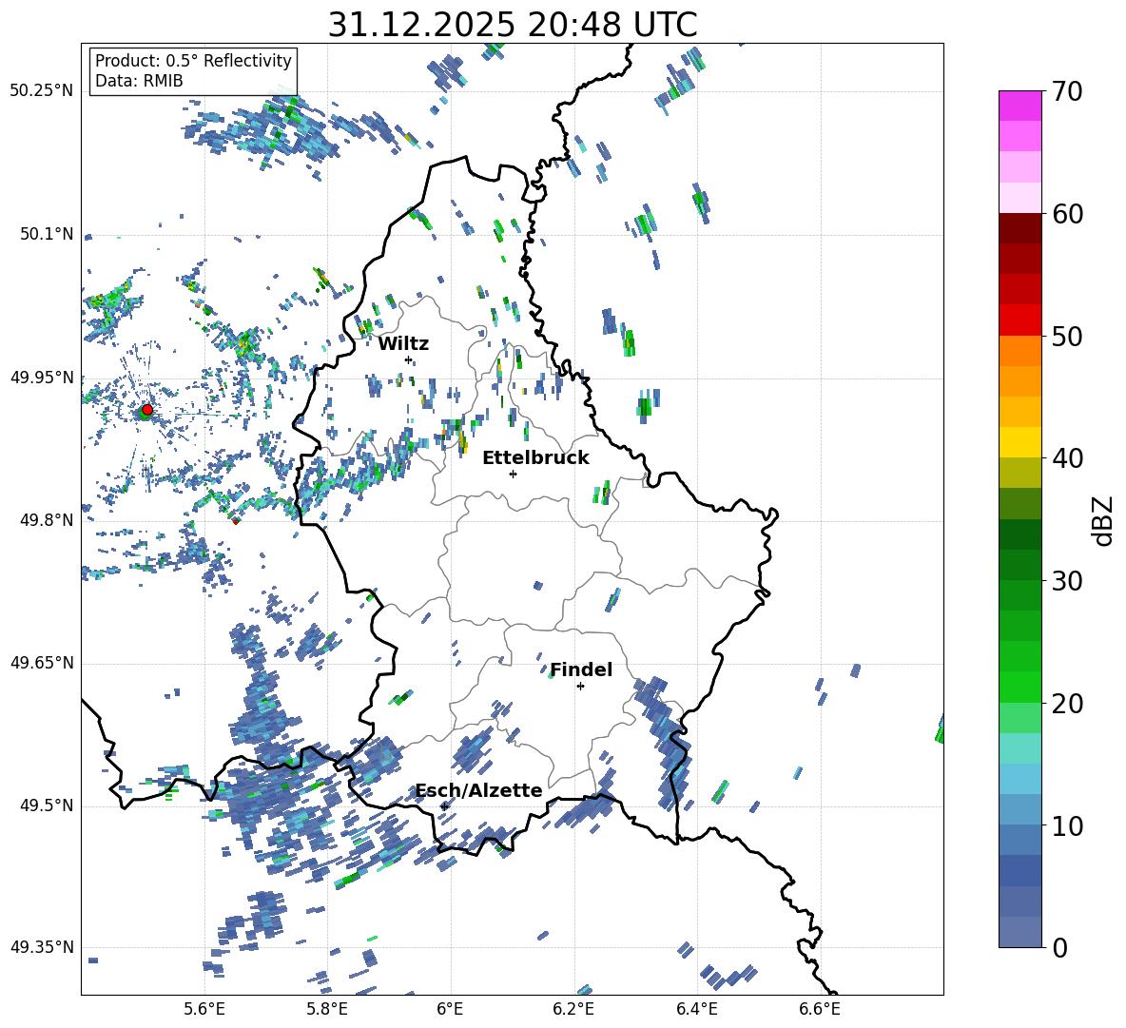Click the turquoise colorbar segment between 10 and 20

(1019, 748)
